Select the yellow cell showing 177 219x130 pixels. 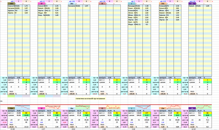pyautogui.click(x=147, y=113)
